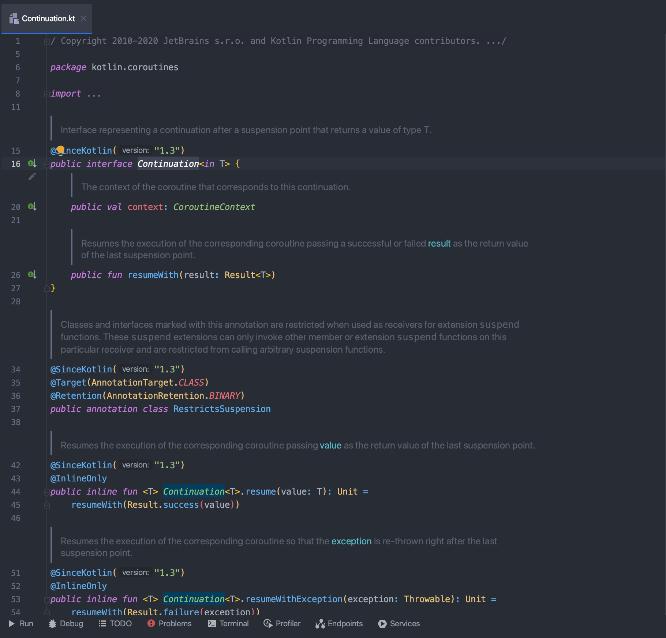Screen dimensions: 666x638
Task: Click the Continuation interface name on line 16
Action: coord(168,164)
